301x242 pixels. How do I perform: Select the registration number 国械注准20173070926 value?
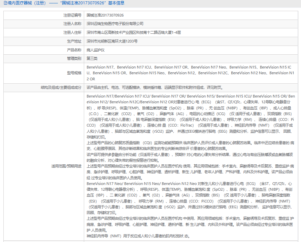[x=105, y=15]
